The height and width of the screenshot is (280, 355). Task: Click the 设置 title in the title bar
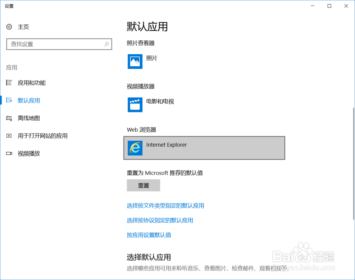9,6
